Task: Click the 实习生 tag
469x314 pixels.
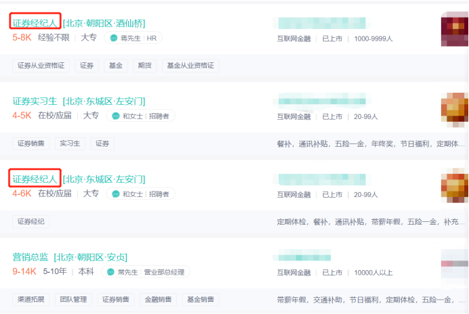Action: pos(70,143)
